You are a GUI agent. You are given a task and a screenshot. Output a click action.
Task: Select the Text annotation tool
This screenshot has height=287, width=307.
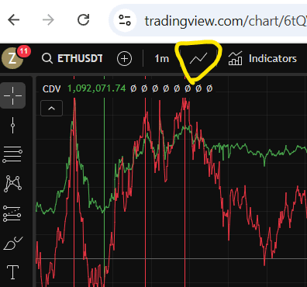point(12,272)
